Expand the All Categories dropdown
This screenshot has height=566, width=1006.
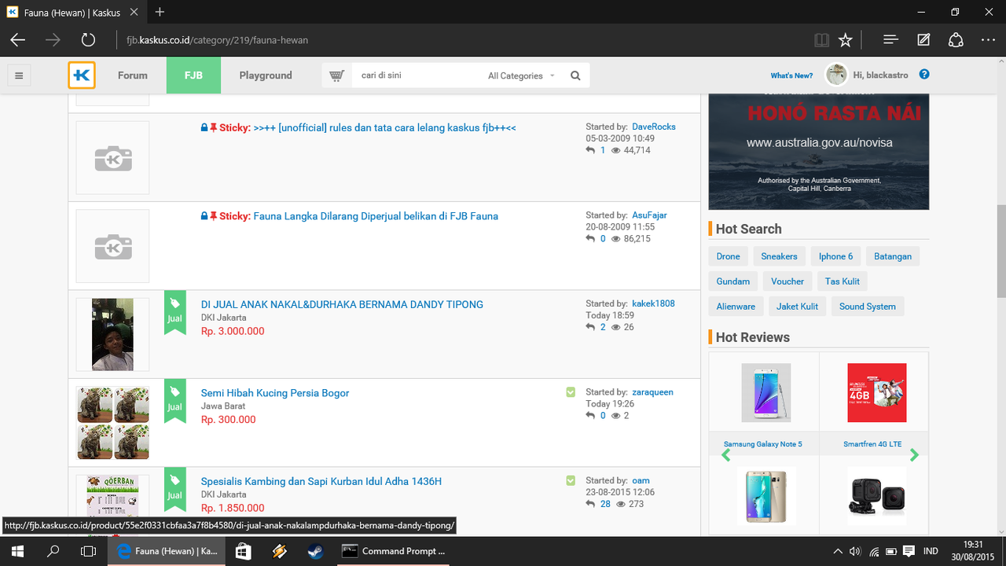pos(521,75)
